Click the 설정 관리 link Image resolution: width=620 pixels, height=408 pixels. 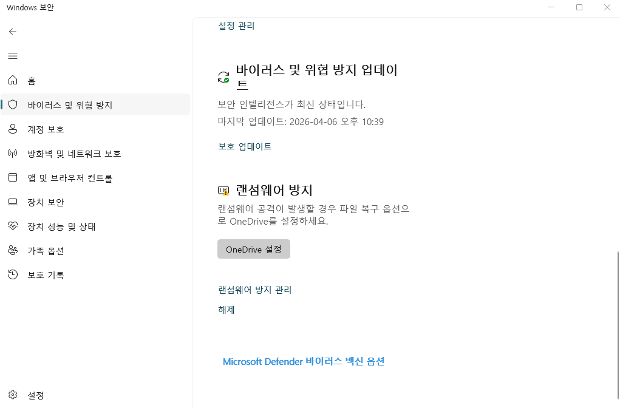coord(236,25)
